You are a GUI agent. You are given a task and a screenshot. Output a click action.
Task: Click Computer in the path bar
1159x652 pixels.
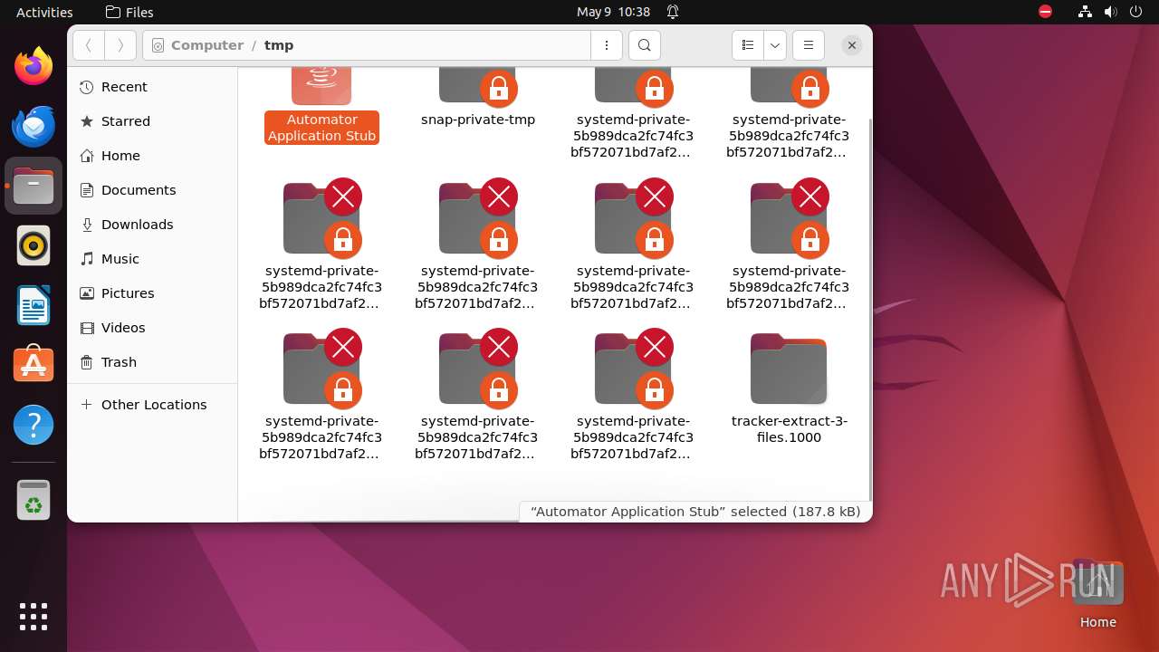click(x=207, y=45)
